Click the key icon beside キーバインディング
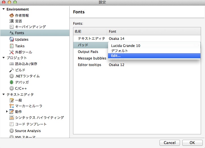 click(x=11, y=27)
